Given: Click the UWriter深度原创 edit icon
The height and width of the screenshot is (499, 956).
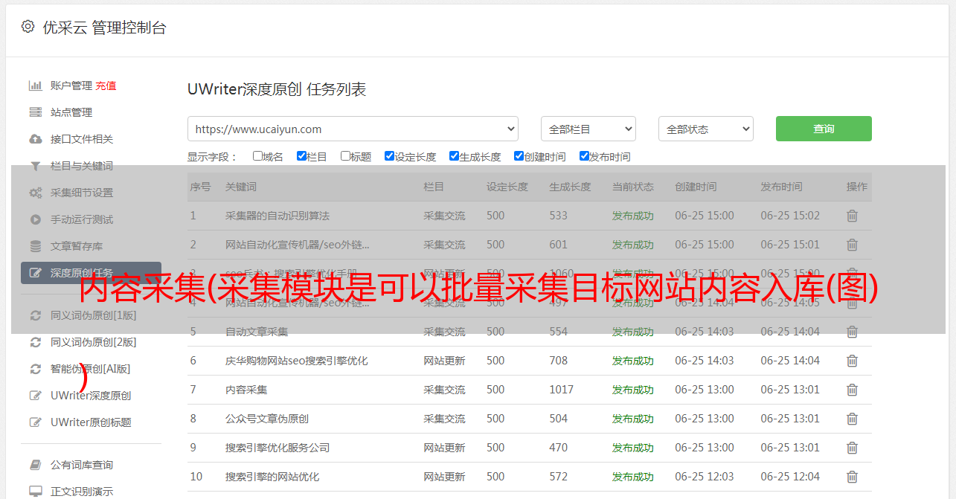Looking at the screenshot, I should [35, 396].
